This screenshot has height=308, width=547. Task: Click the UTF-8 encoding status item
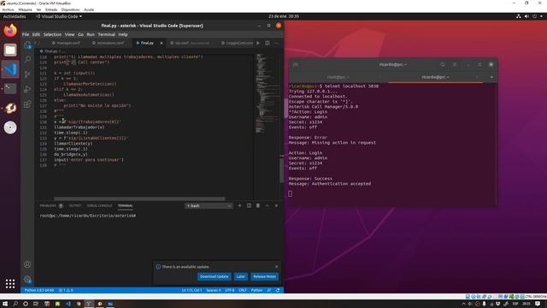230,290
